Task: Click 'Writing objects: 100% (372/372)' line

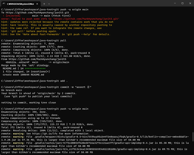Action: tap(48, 124)
